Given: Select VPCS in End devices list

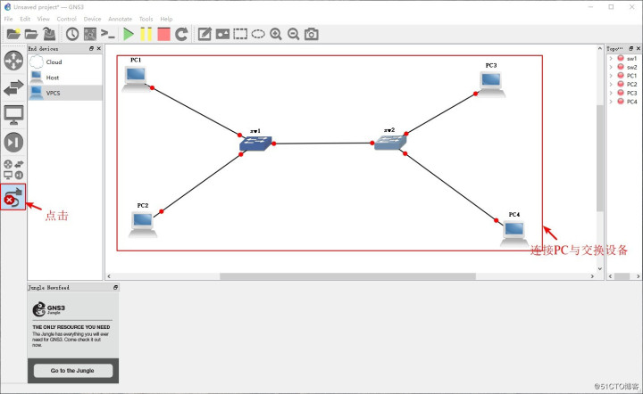Looking at the screenshot, I should pos(65,93).
